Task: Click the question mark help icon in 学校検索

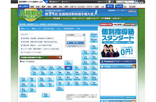Action: (x=84, y=35)
